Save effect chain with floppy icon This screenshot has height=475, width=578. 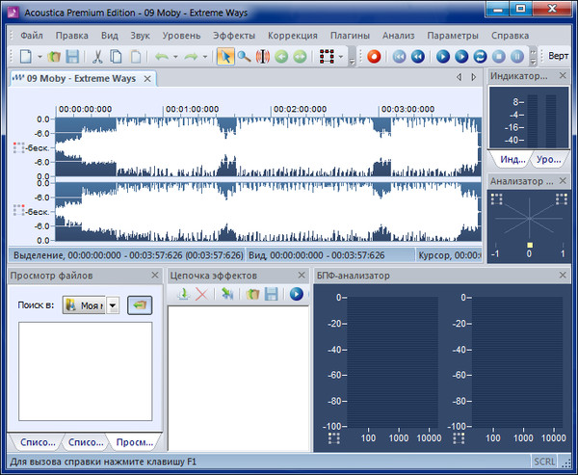tap(272, 294)
